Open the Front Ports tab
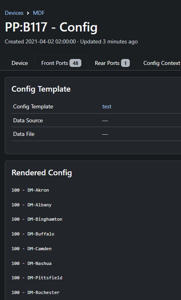181x300 pixels. [61, 63]
